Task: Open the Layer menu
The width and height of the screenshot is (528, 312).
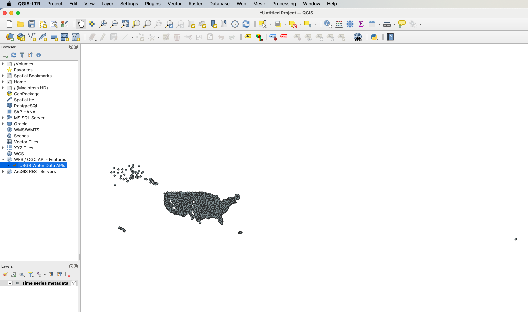Action: click(x=107, y=4)
